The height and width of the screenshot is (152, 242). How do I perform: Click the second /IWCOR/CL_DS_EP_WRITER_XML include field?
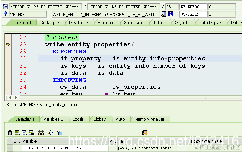tap(124, 7)
